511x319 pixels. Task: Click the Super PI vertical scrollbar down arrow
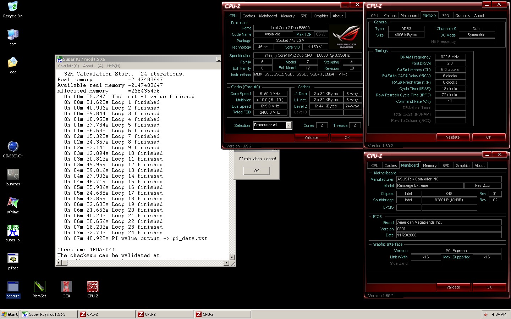(232, 257)
